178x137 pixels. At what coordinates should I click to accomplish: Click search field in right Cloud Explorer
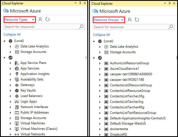pyautogui.click(x=134, y=27)
